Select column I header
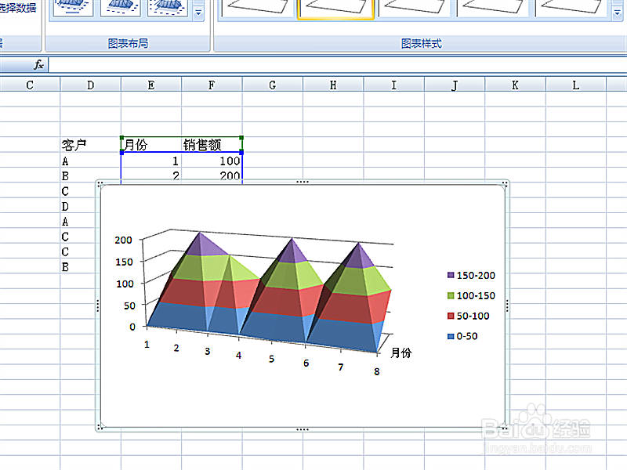This screenshot has width=627, height=470. [394, 85]
